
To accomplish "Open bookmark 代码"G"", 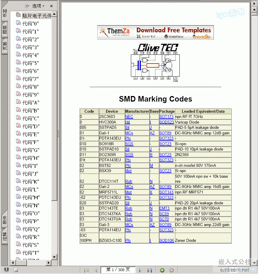I will pos(31,150).
